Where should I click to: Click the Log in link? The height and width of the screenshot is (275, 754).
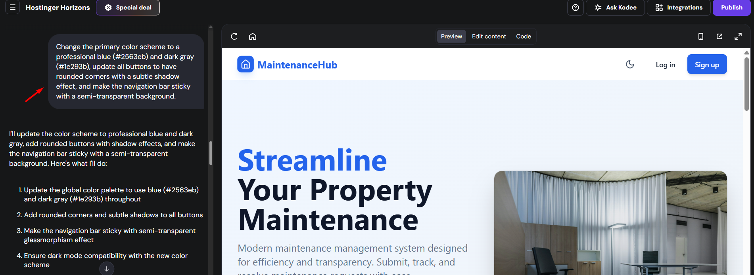tap(666, 65)
